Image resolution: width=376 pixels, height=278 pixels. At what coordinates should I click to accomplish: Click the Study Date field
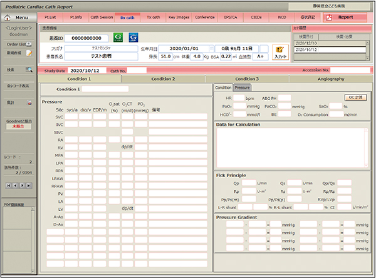87,71
